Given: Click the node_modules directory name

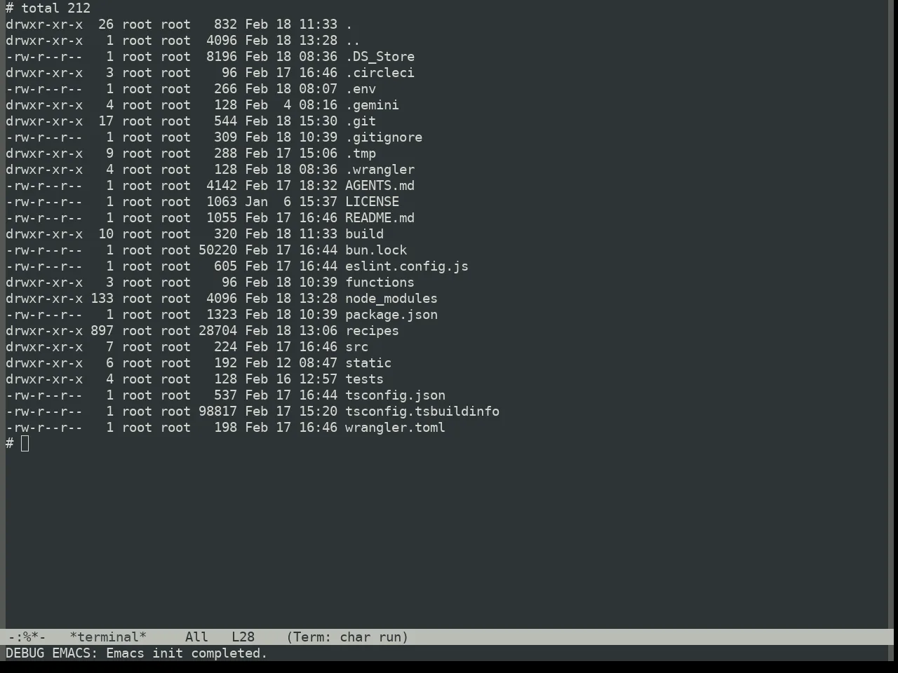Looking at the screenshot, I should (x=391, y=299).
